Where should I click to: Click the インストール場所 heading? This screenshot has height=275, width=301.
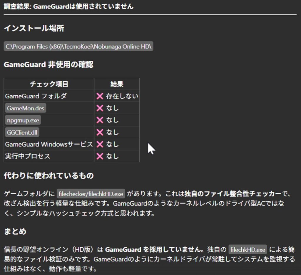(34, 29)
